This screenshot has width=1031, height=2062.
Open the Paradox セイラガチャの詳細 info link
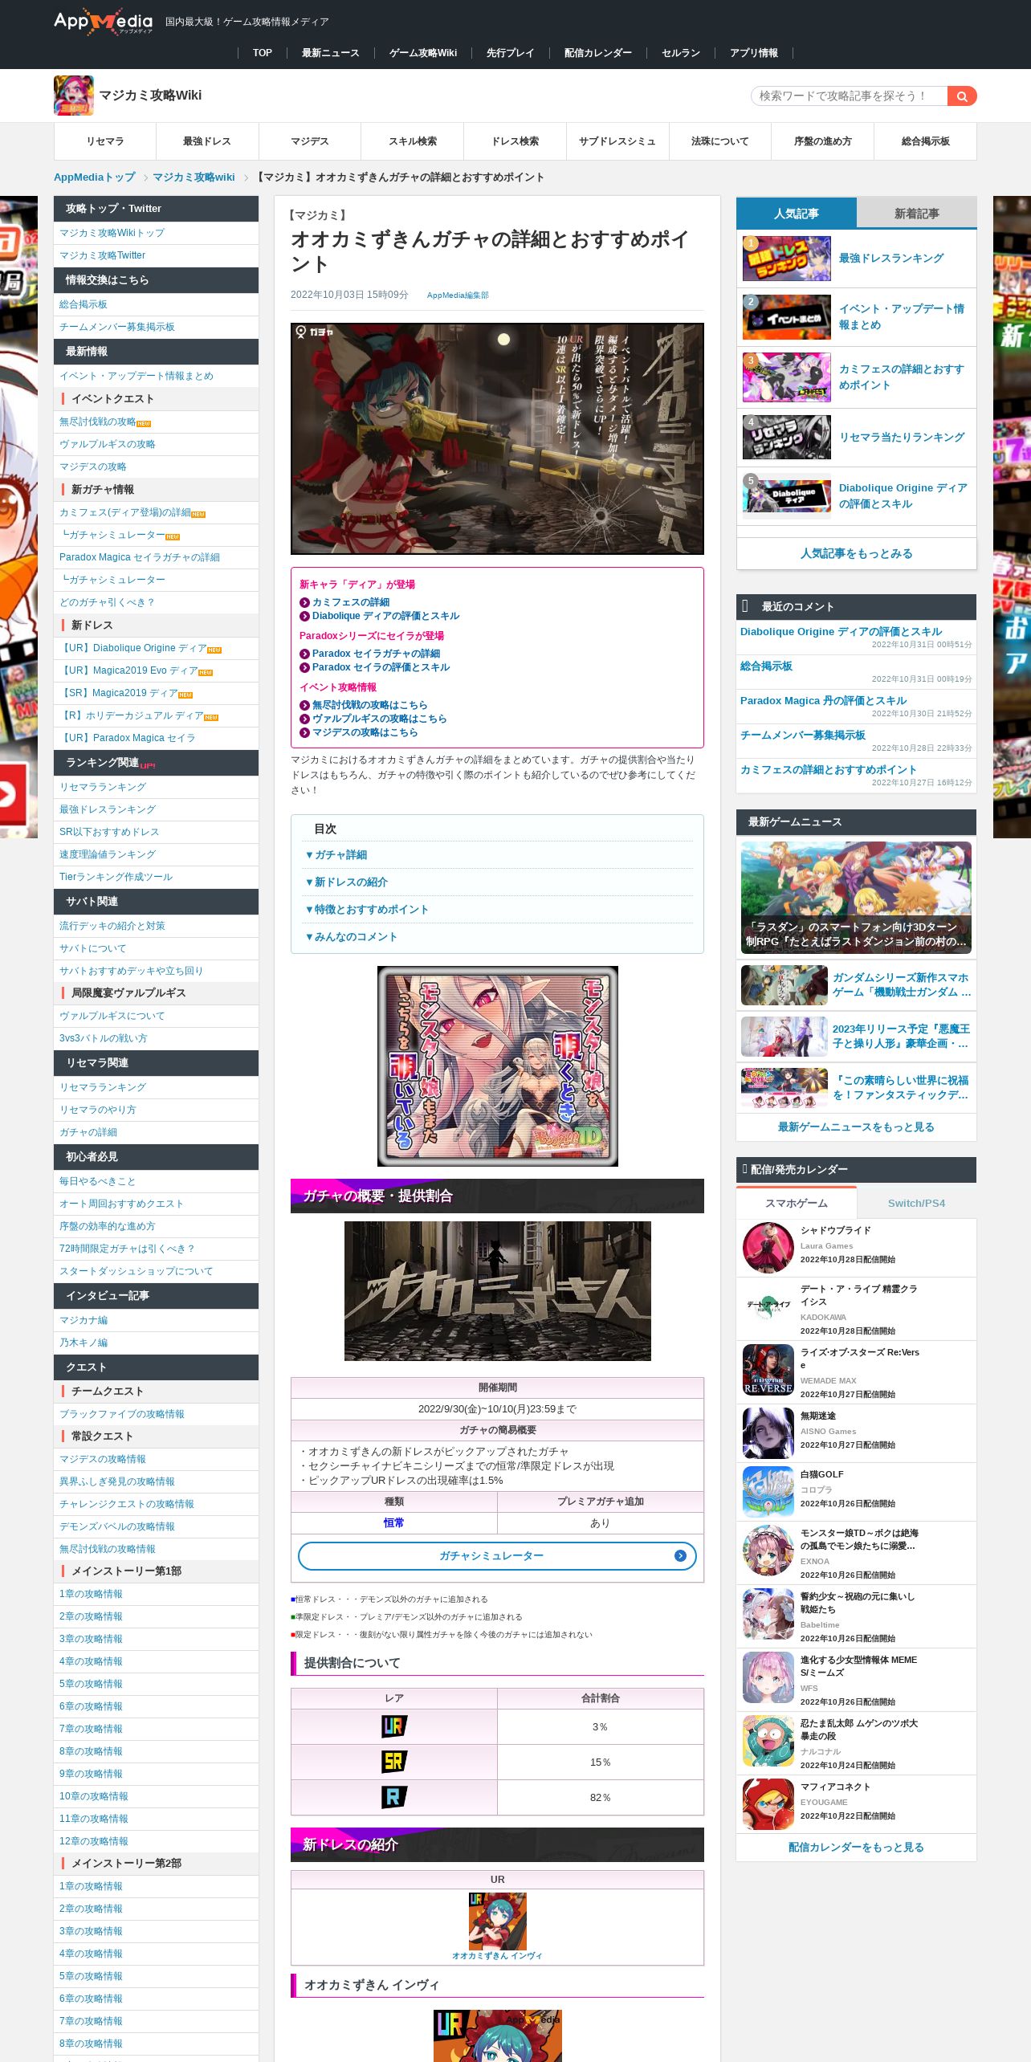click(x=376, y=654)
